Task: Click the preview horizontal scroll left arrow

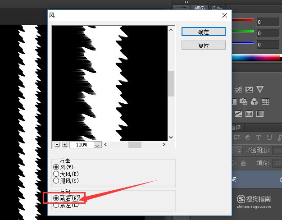Action: (x=105, y=145)
